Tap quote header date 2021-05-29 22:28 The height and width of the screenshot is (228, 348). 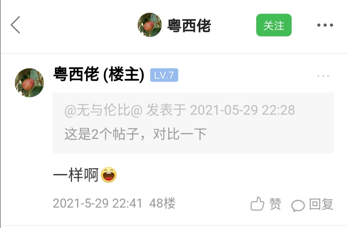[243, 110]
